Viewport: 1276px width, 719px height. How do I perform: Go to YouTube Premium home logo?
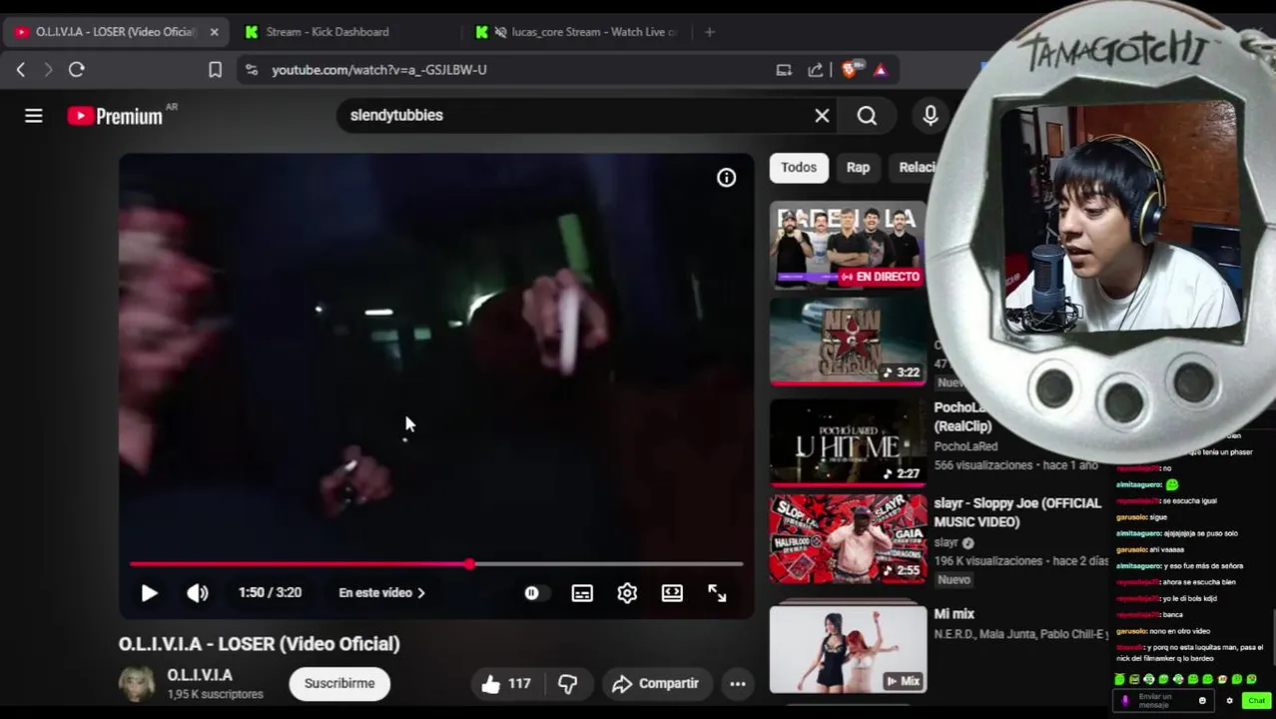coord(115,116)
